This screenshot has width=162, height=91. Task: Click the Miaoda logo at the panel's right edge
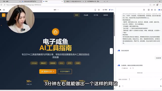[x=159, y=10]
